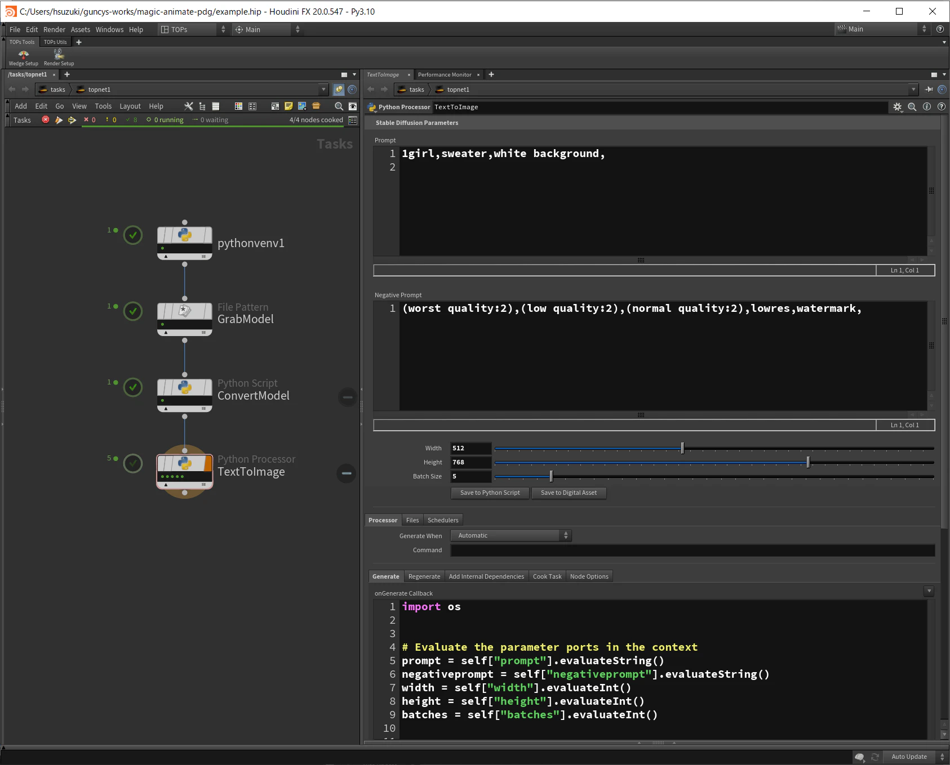Toggle display options eye icon in network
The height and width of the screenshot is (765, 950).
coord(353,106)
